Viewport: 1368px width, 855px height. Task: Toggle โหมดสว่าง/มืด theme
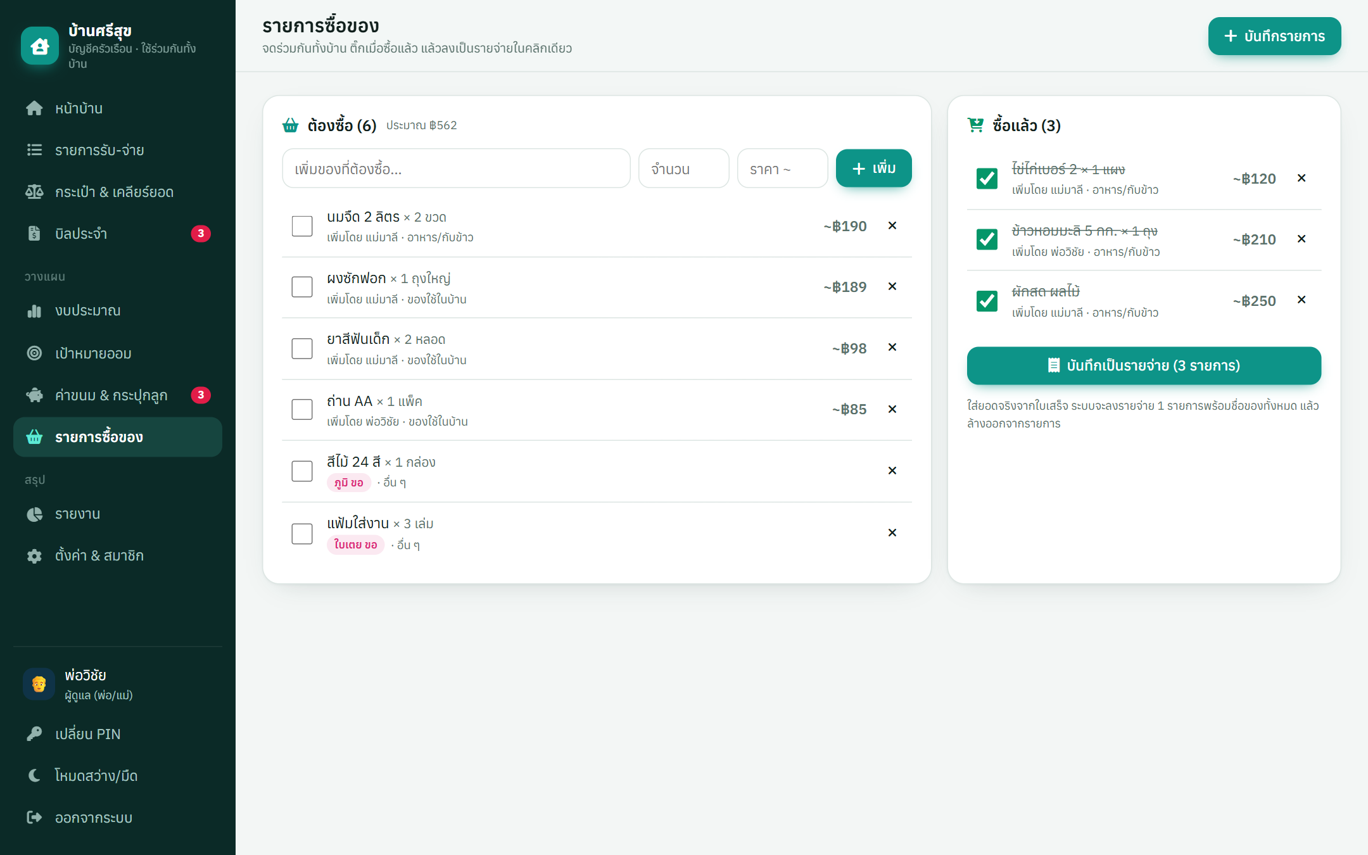pos(118,776)
